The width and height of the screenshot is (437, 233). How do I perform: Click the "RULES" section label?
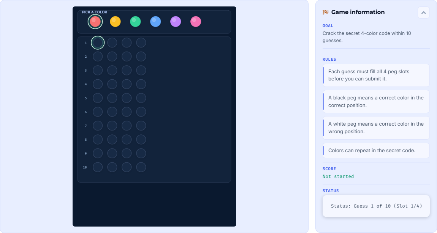329,60
